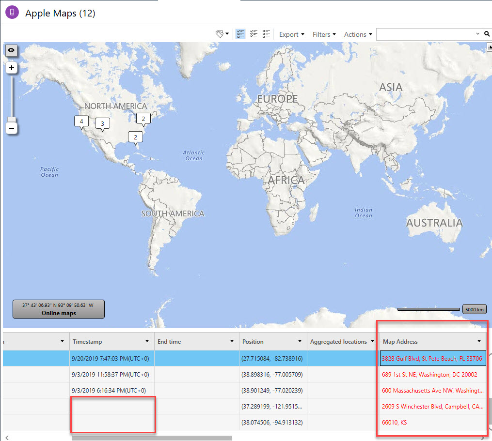
Task: Select timestamp 9/3/2019 6:16:34 PM(UTC+0)
Action: [x=109, y=391]
